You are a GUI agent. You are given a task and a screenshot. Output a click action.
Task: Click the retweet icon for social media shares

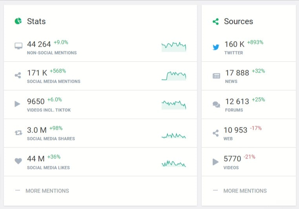(x=18, y=133)
